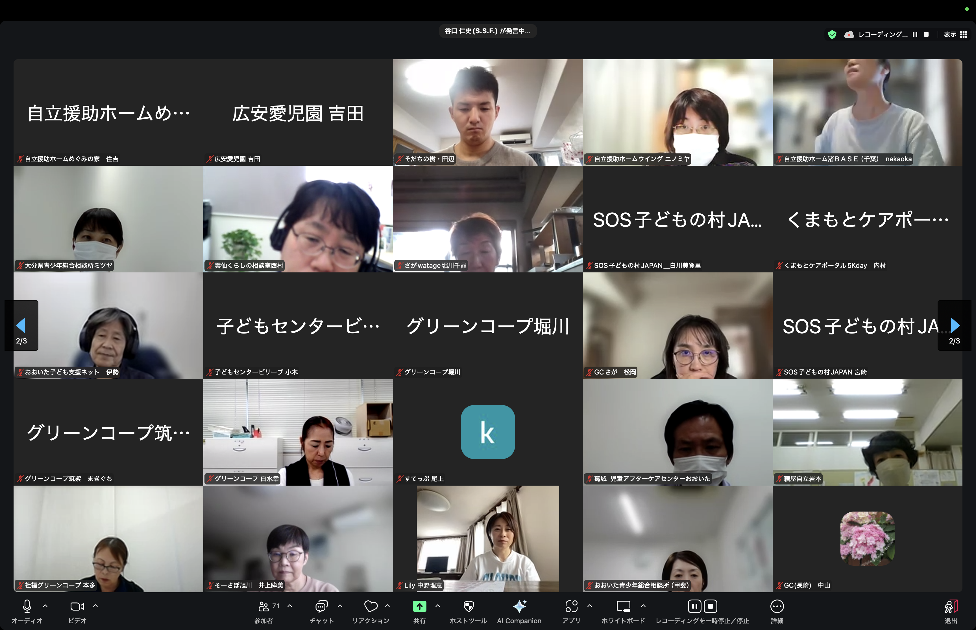Pause recording in the bottom toolbar
The width and height of the screenshot is (976, 630).
click(694, 606)
